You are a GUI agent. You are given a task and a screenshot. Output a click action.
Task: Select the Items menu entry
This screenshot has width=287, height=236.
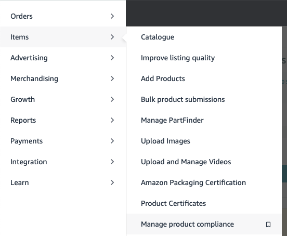point(62,37)
